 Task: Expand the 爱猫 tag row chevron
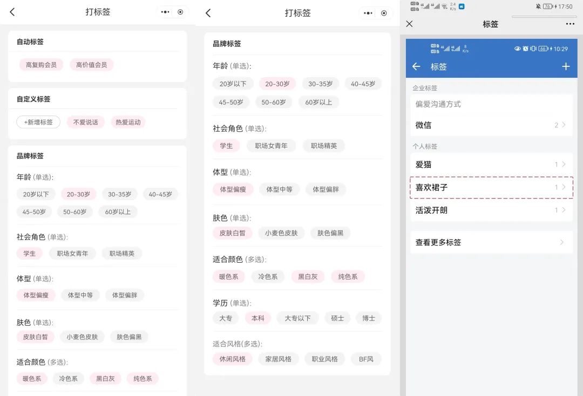[x=564, y=164]
